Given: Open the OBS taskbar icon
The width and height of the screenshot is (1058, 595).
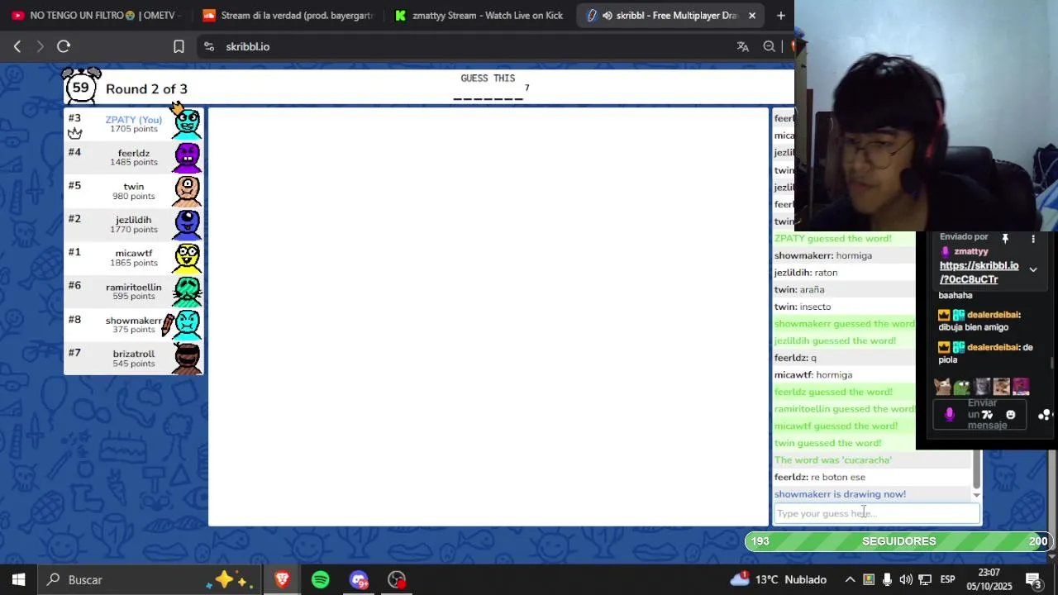Looking at the screenshot, I should 397,579.
